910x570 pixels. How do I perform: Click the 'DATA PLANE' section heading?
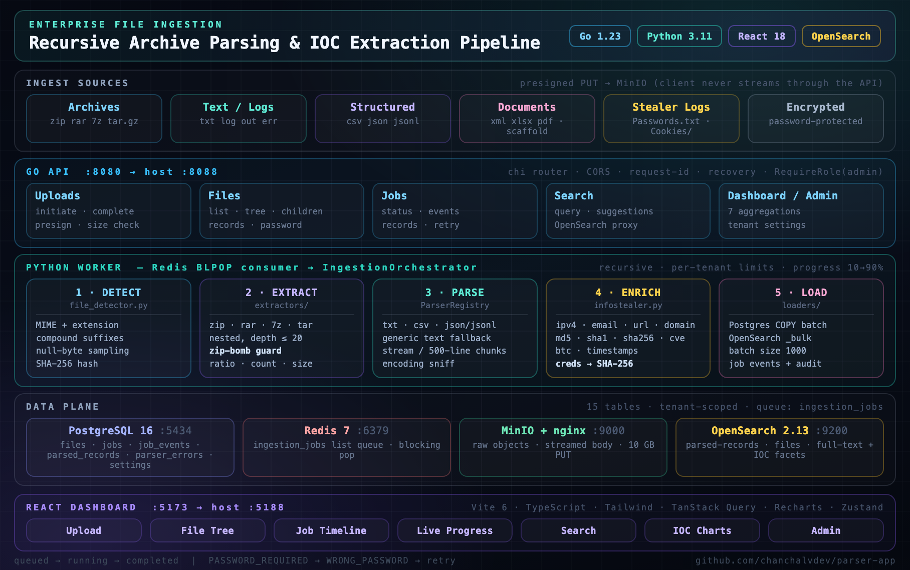point(63,407)
